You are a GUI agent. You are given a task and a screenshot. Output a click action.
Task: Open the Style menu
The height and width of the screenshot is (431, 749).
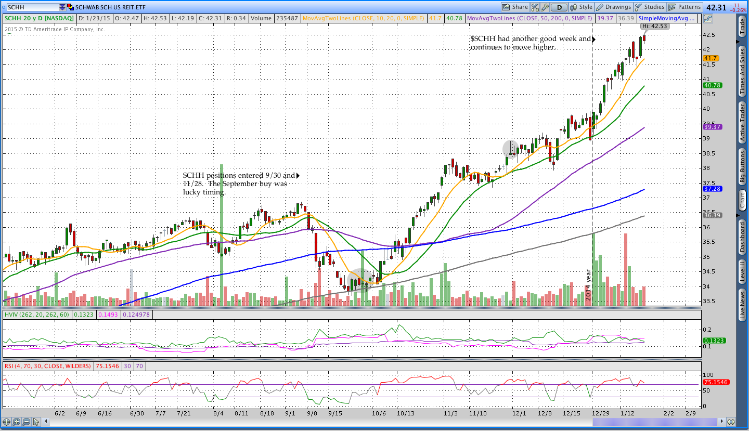click(582, 7)
